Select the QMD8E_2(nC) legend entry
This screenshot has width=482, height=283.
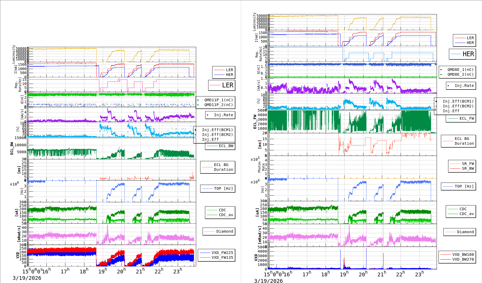coord(460,74)
